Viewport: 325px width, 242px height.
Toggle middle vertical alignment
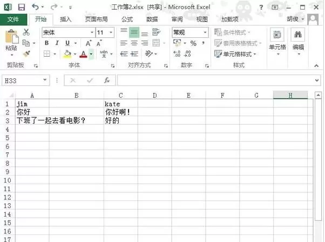point(134,32)
